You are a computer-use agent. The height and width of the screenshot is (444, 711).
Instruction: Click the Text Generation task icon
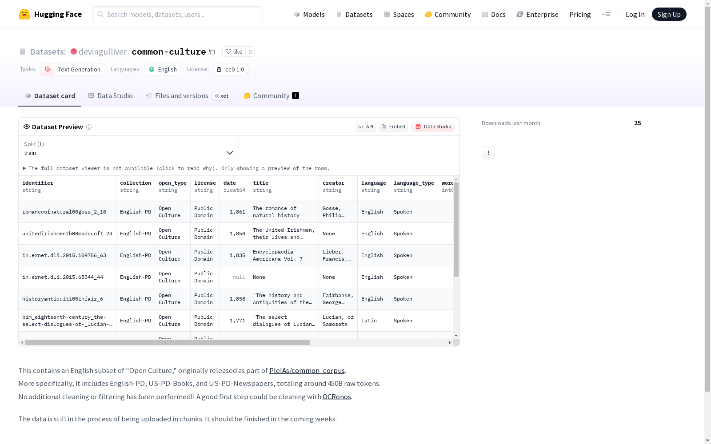click(48, 69)
